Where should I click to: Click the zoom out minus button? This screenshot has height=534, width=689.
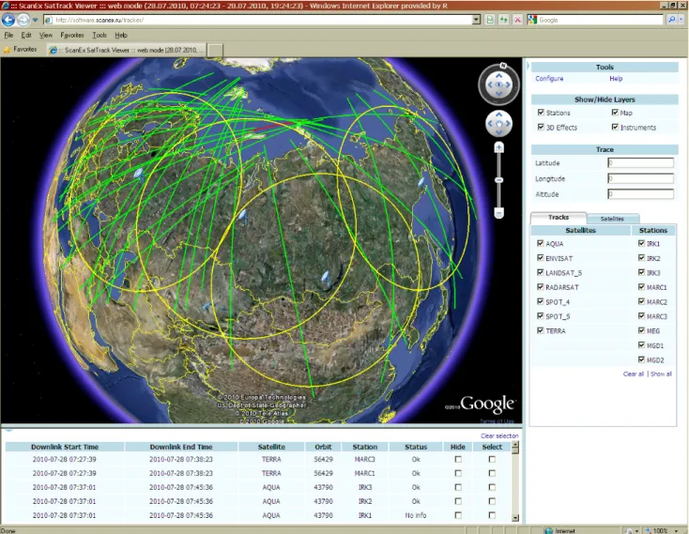click(x=498, y=213)
